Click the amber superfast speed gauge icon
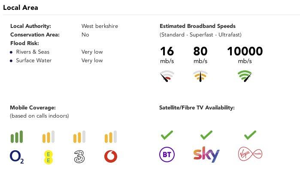 200,77
